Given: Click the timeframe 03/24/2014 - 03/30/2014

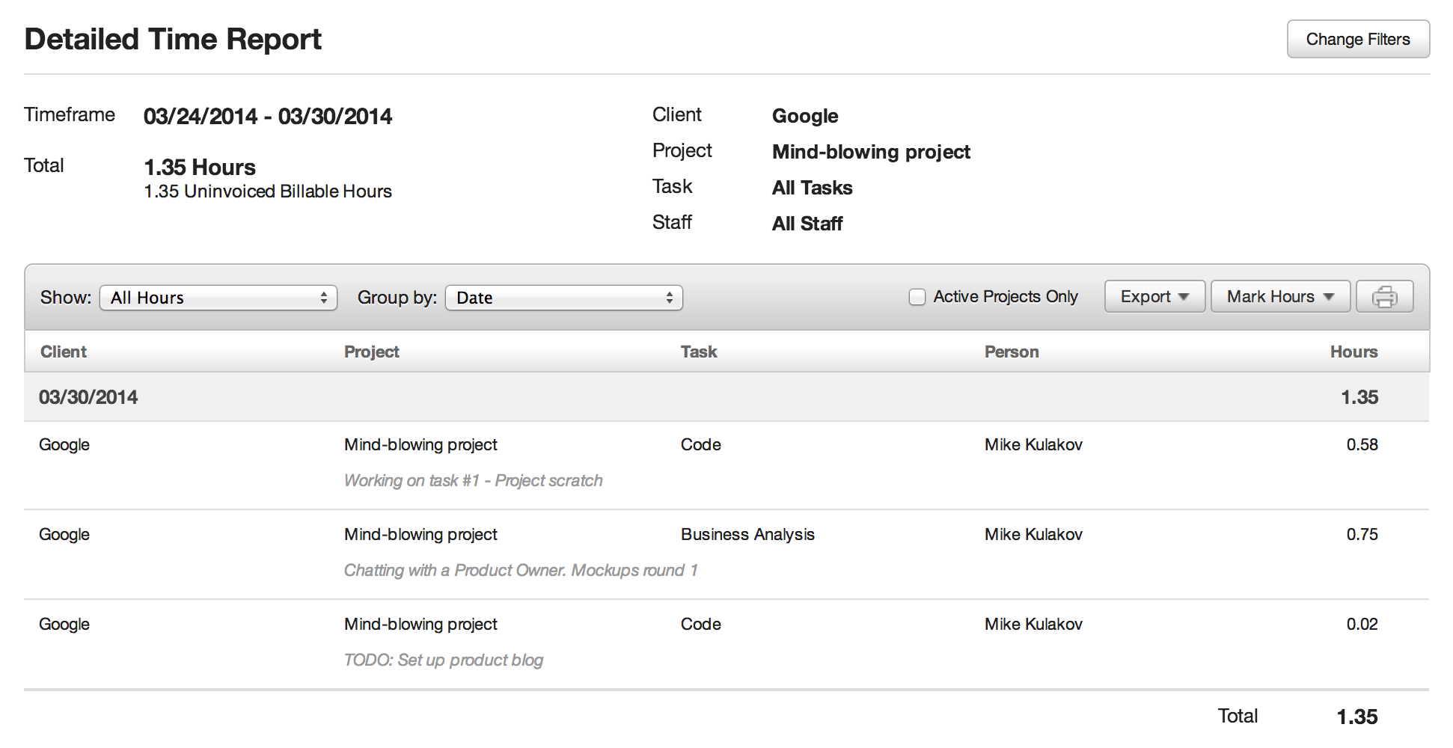Looking at the screenshot, I should click(268, 116).
